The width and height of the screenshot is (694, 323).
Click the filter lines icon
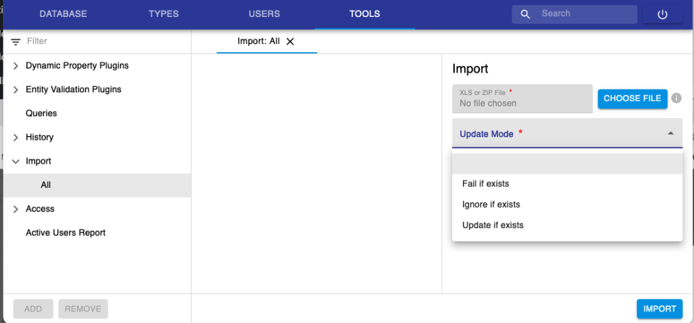pos(16,42)
